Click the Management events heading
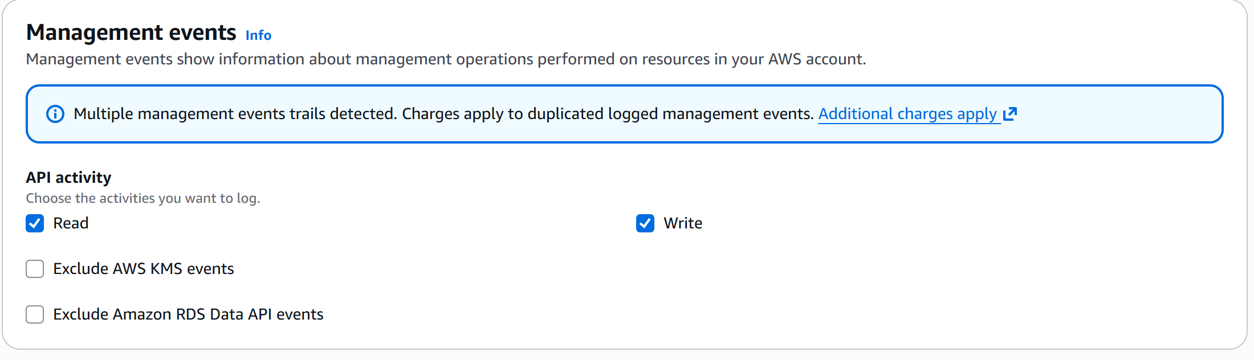The height and width of the screenshot is (360, 1254). [131, 33]
